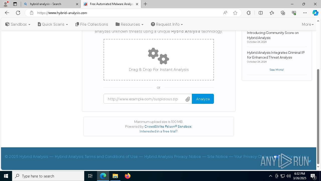Launch Firefox from the taskbar

coord(128,176)
